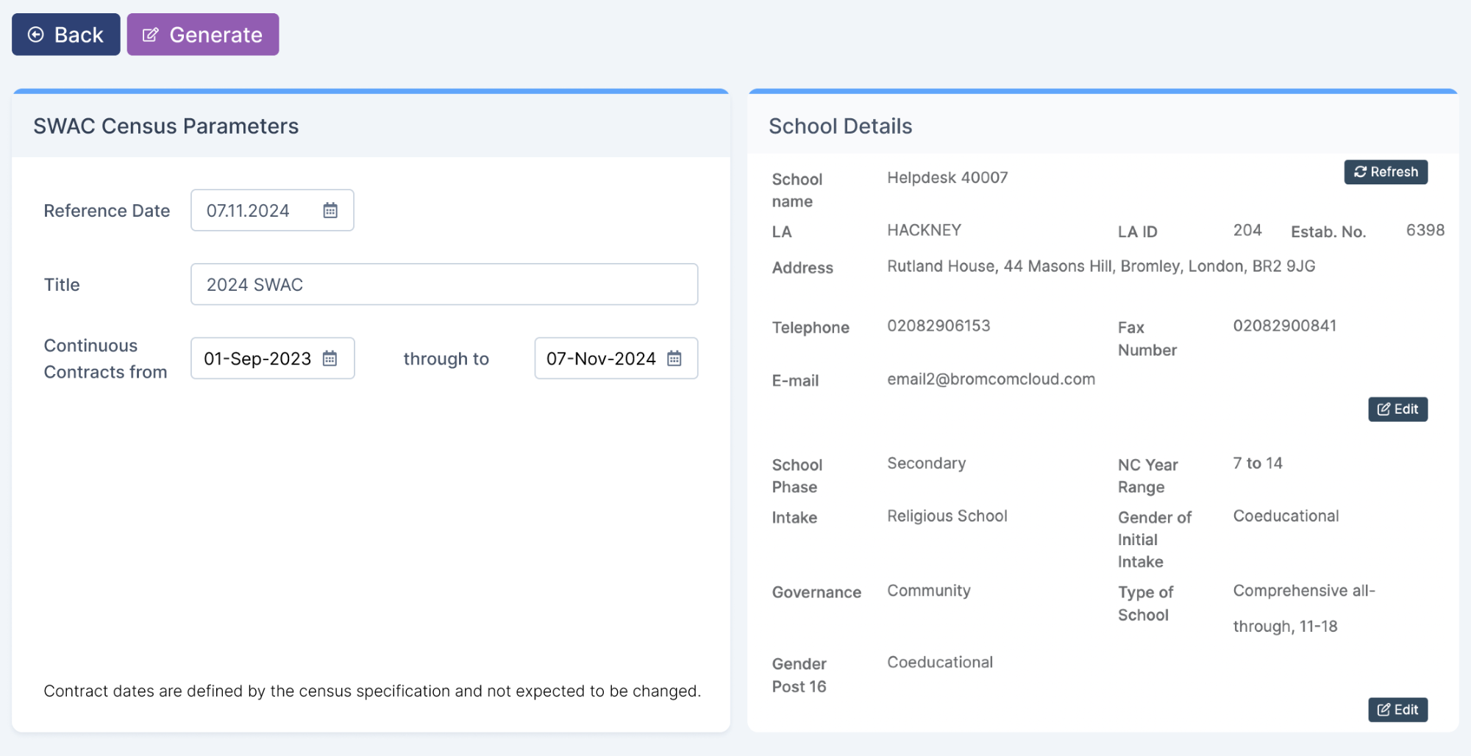The height and width of the screenshot is (756, 1471).
Task: Click the Continuous Contracts from label
Action: point(105,359)
